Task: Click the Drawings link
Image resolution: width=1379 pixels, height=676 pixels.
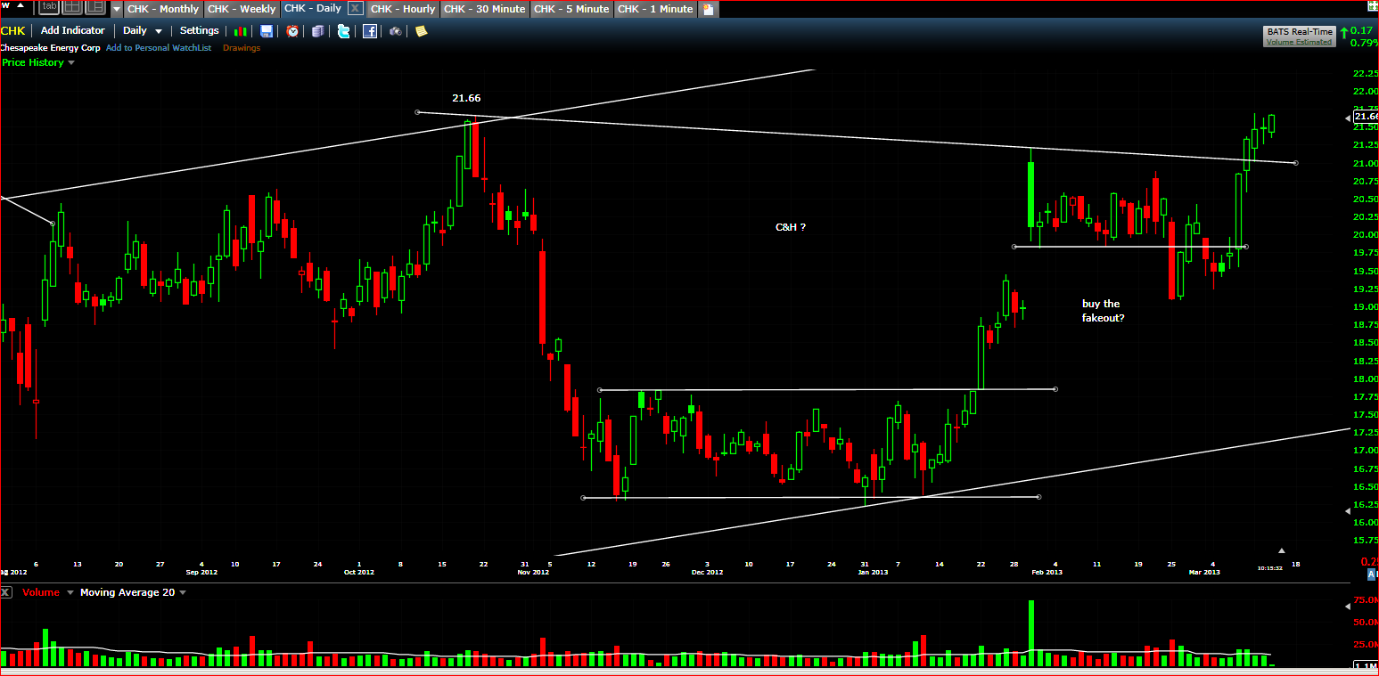Action: [242, 48]
